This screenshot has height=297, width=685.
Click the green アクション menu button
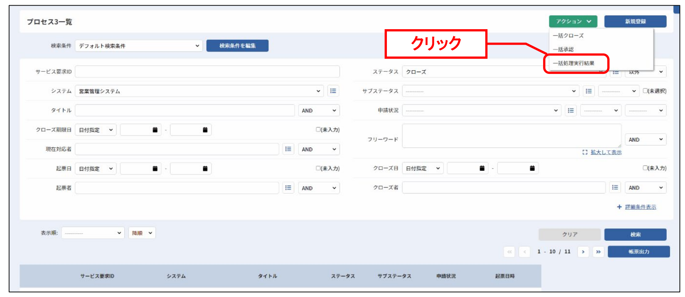point(573,22)
